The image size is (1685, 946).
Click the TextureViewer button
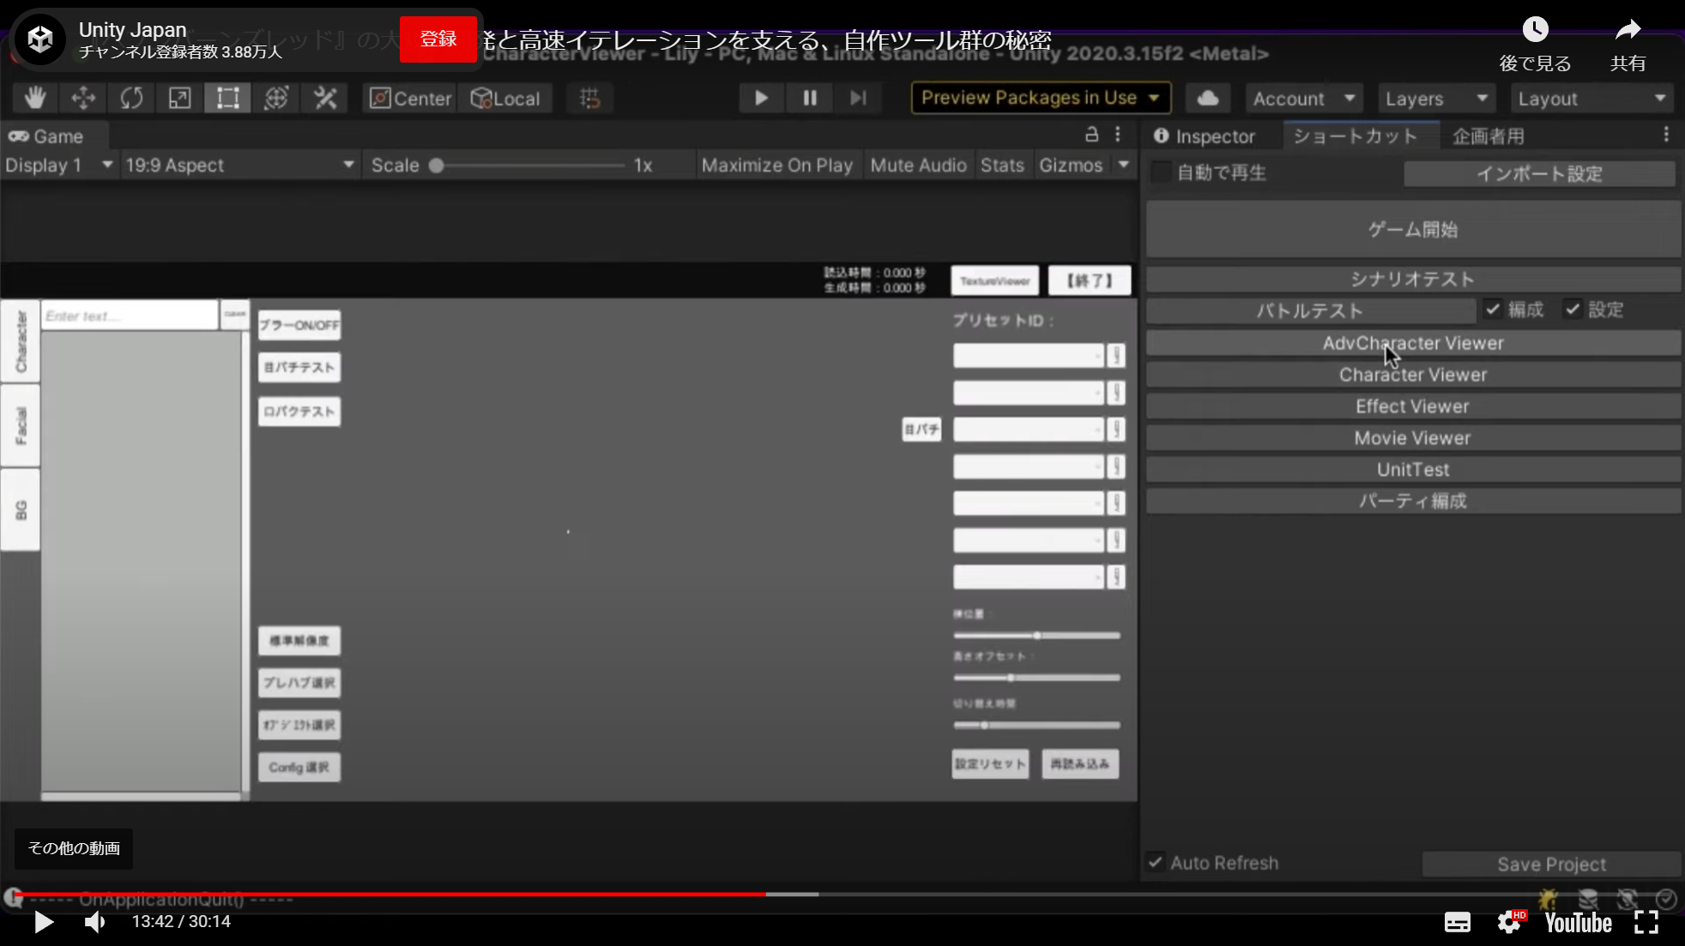pos(994,280)
